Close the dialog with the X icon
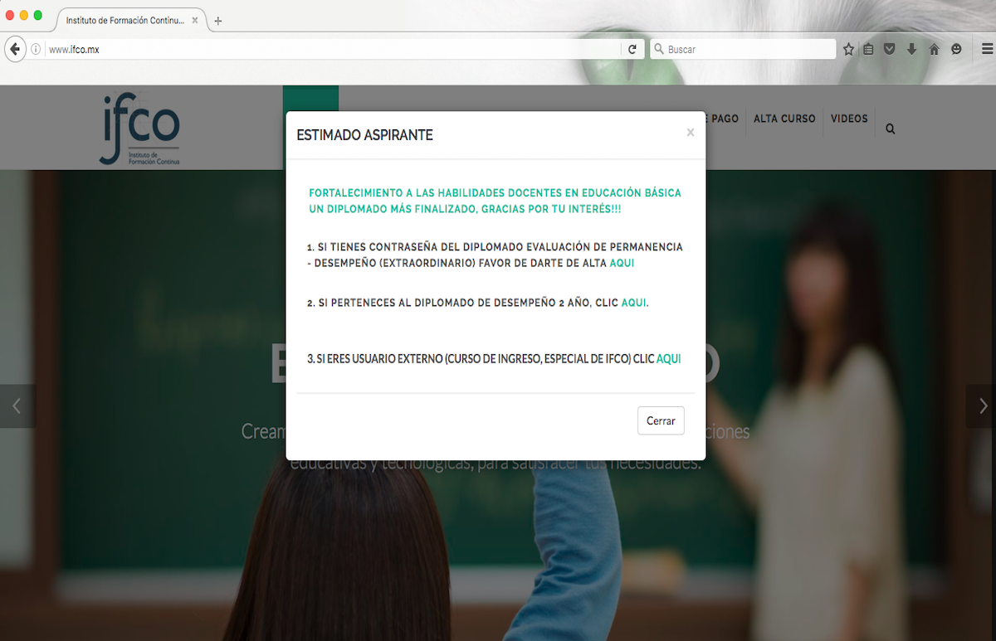 [691, 133]
